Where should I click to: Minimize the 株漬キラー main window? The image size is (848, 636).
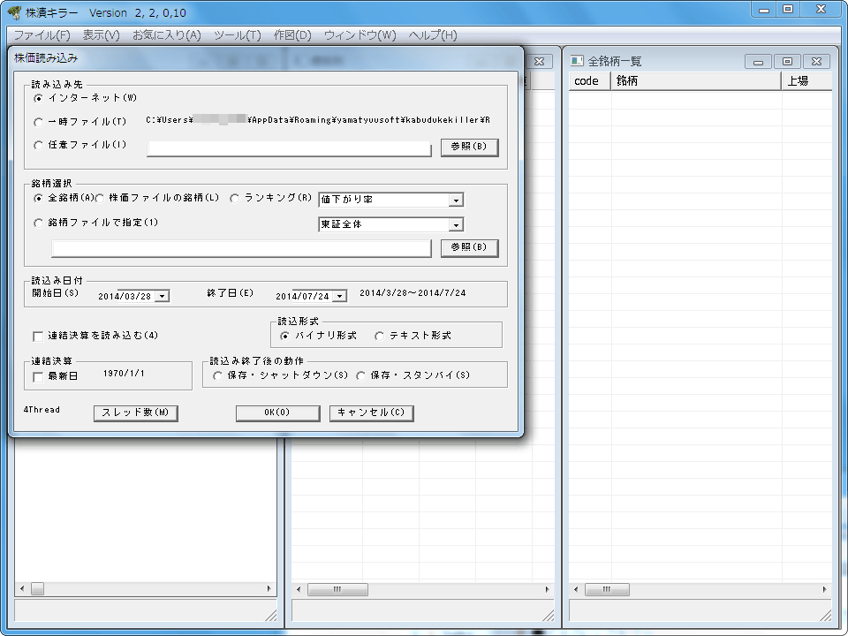point(764,9)
